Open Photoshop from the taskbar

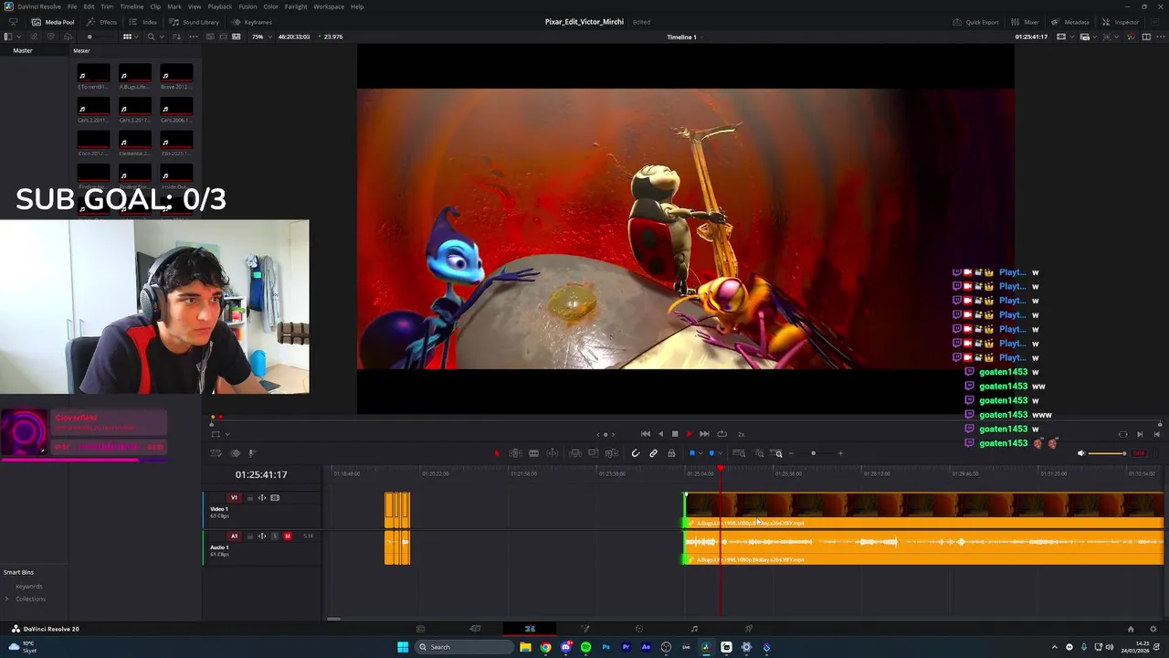tap(606, 647)
